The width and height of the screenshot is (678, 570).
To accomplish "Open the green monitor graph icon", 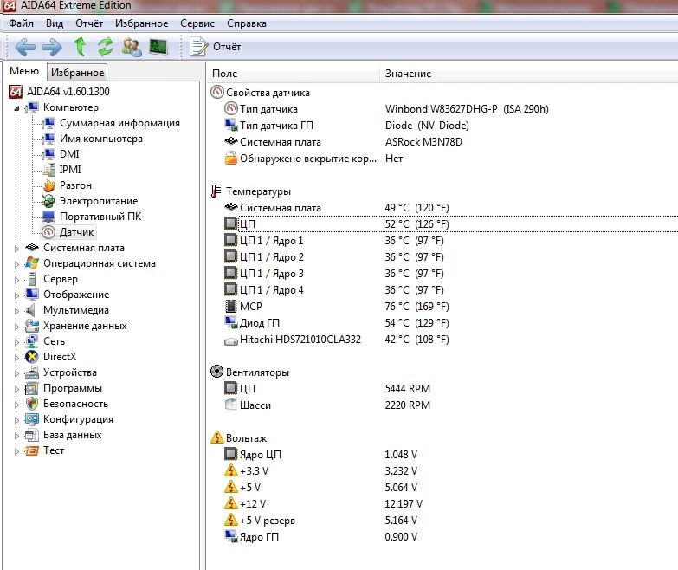I will [158, 47].
